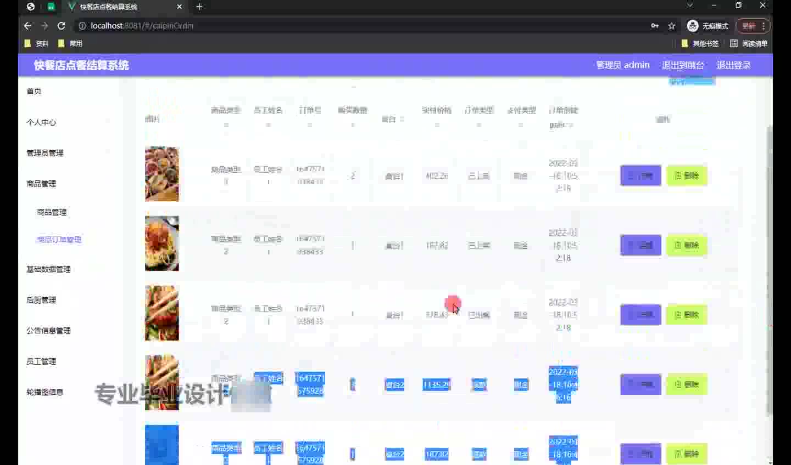Click the browser 更新 menu button
791x465 pixels.
(753, 26)
